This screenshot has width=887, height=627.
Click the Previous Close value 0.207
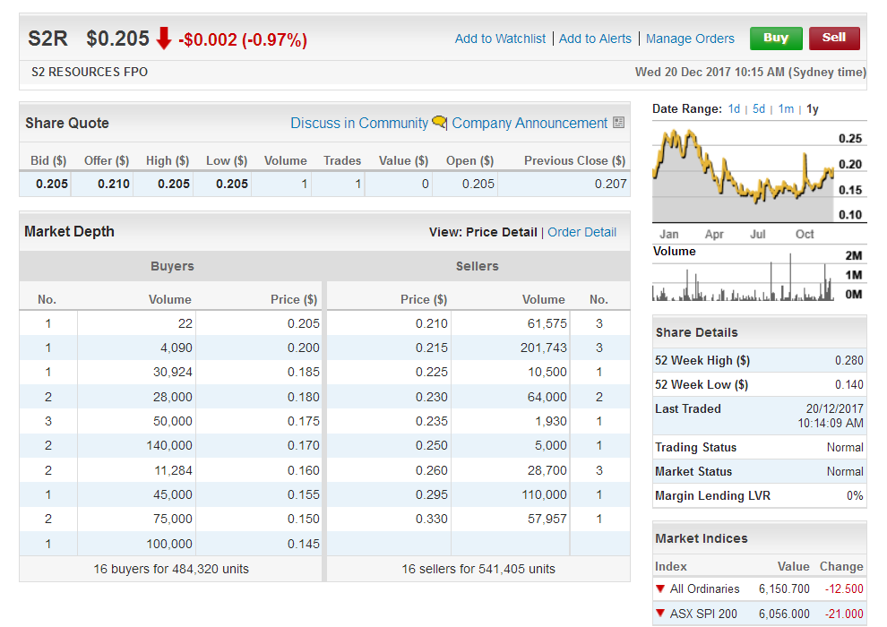coord(610,184)
